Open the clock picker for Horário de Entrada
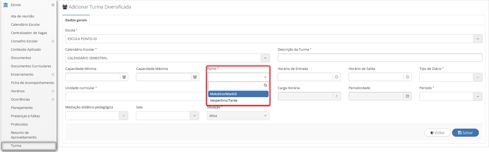Screen dimensions: 489x152 (337, 77)
